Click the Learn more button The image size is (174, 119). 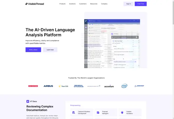tap(50, 50)
